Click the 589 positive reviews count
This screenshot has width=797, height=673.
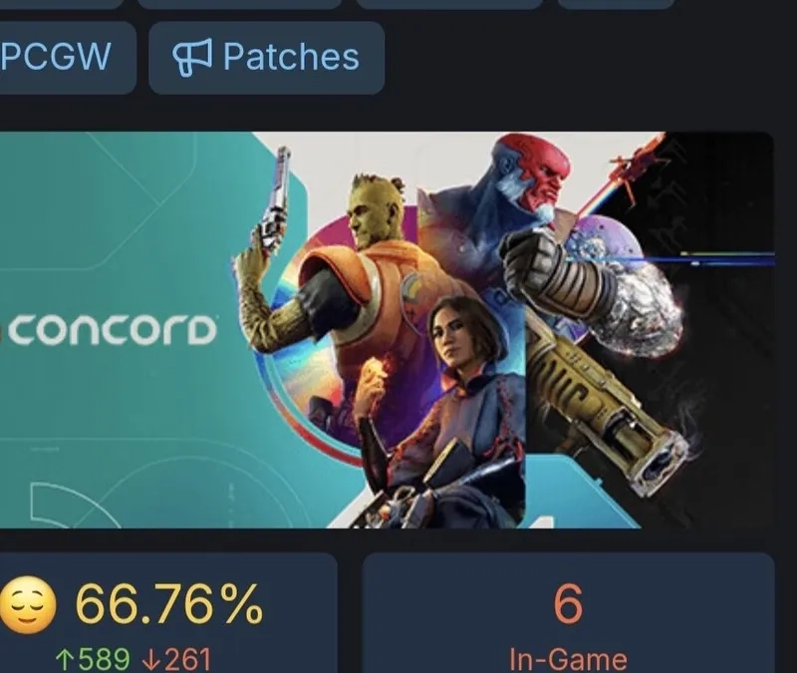click(104, 660)
